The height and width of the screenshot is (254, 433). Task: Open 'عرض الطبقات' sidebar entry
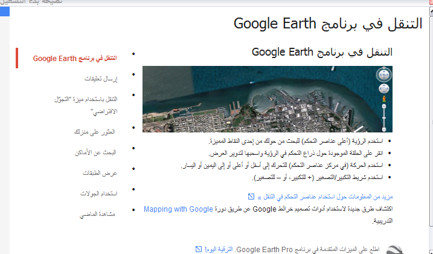pyautogui.click(x=100, y=173)
